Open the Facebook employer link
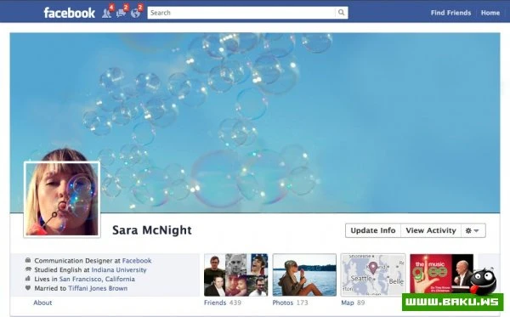Screen dimensions: 510x317 (137, 261)
